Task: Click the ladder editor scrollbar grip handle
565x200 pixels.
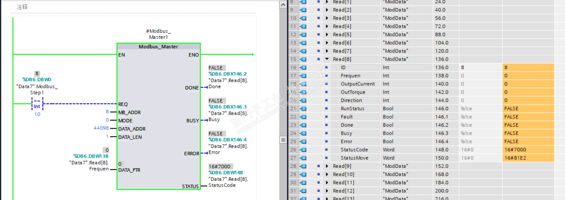Action: point(283,140)
